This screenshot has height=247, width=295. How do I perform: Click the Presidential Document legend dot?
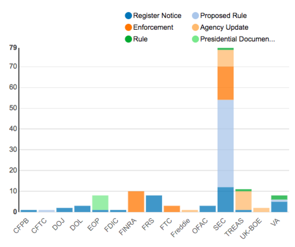tap(195, 39)
